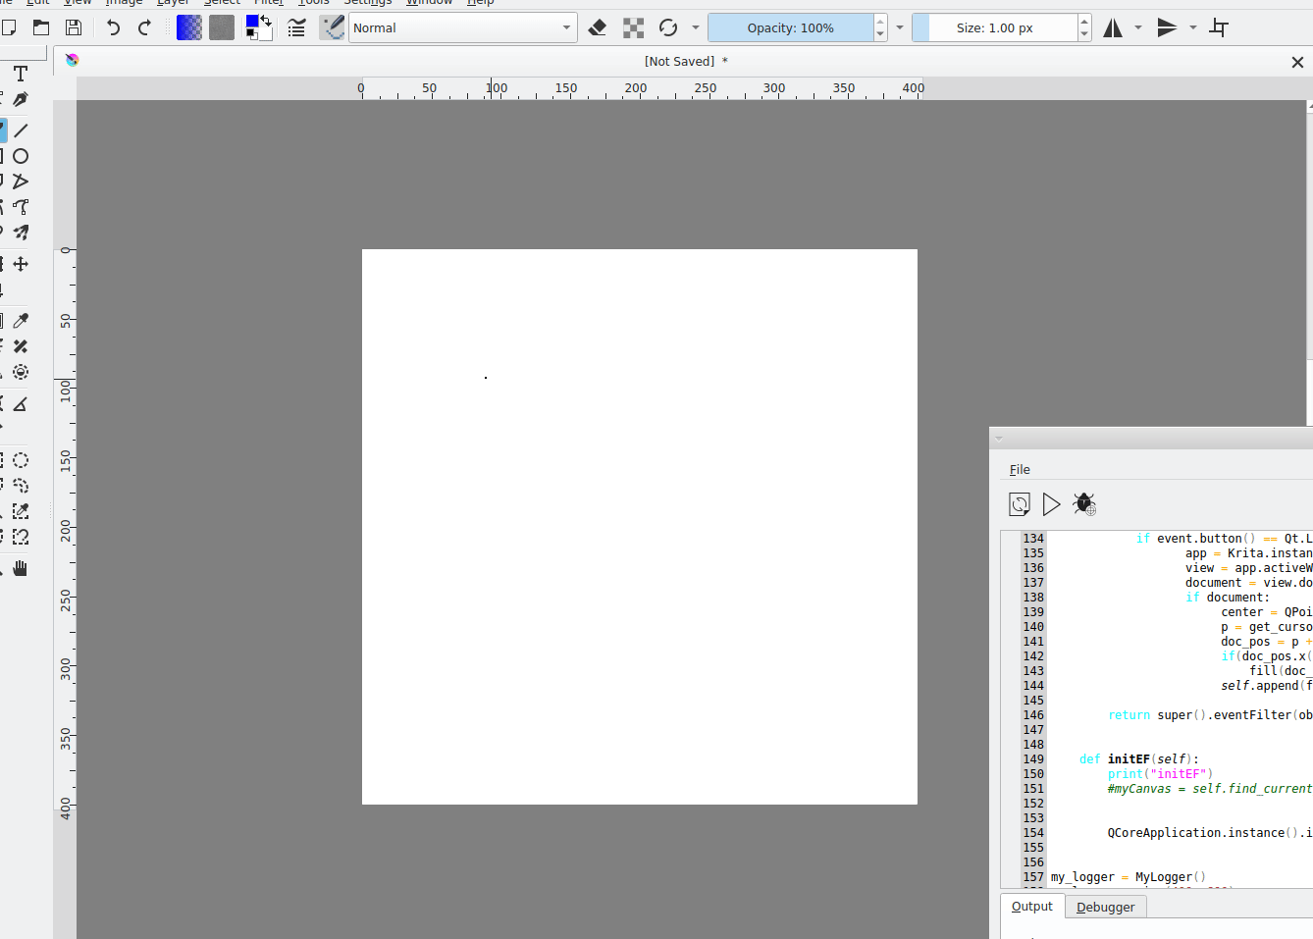This screenshot has width=1313, height=939.
Task: Select the Elliptical Selection tool
Action: (21, 460)
